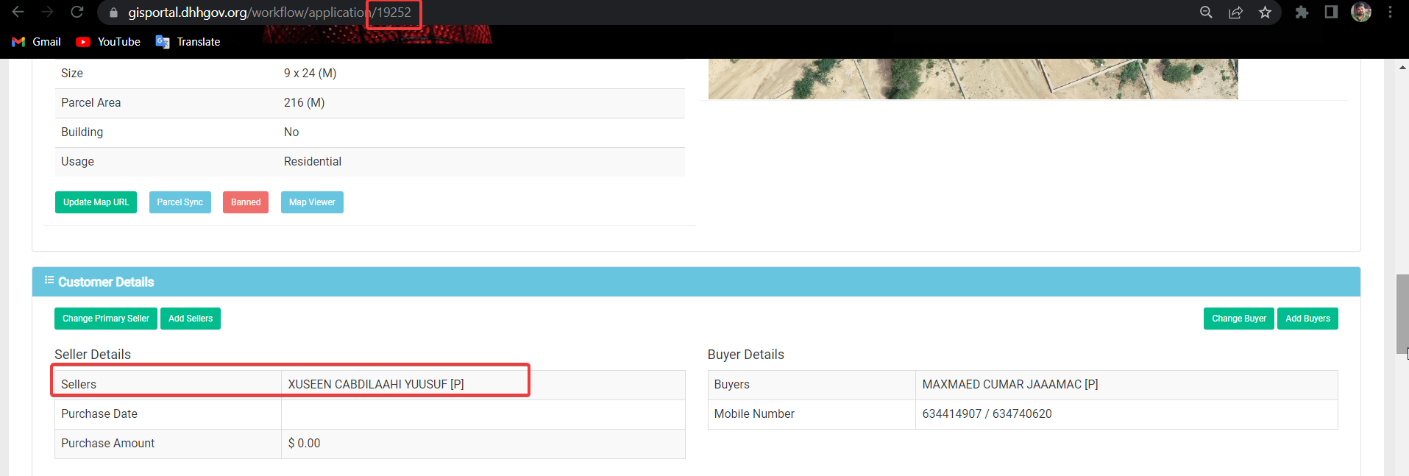Go forward in browser history
The width and height of the screenshot is (1409, 476).
click(x=48, y=12)
